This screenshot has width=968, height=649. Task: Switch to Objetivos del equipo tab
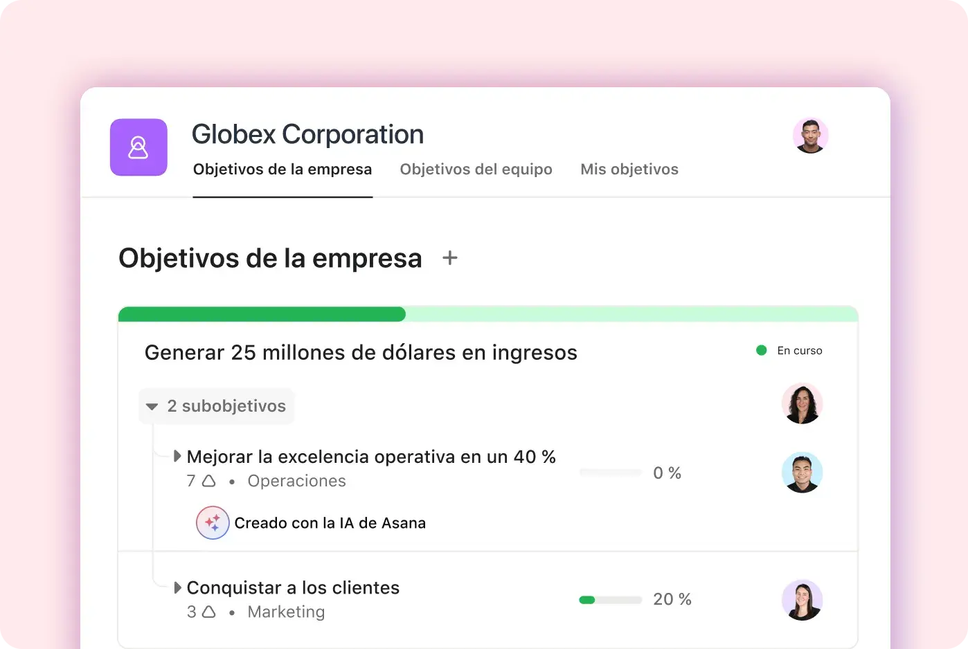(x=476, y=170)
